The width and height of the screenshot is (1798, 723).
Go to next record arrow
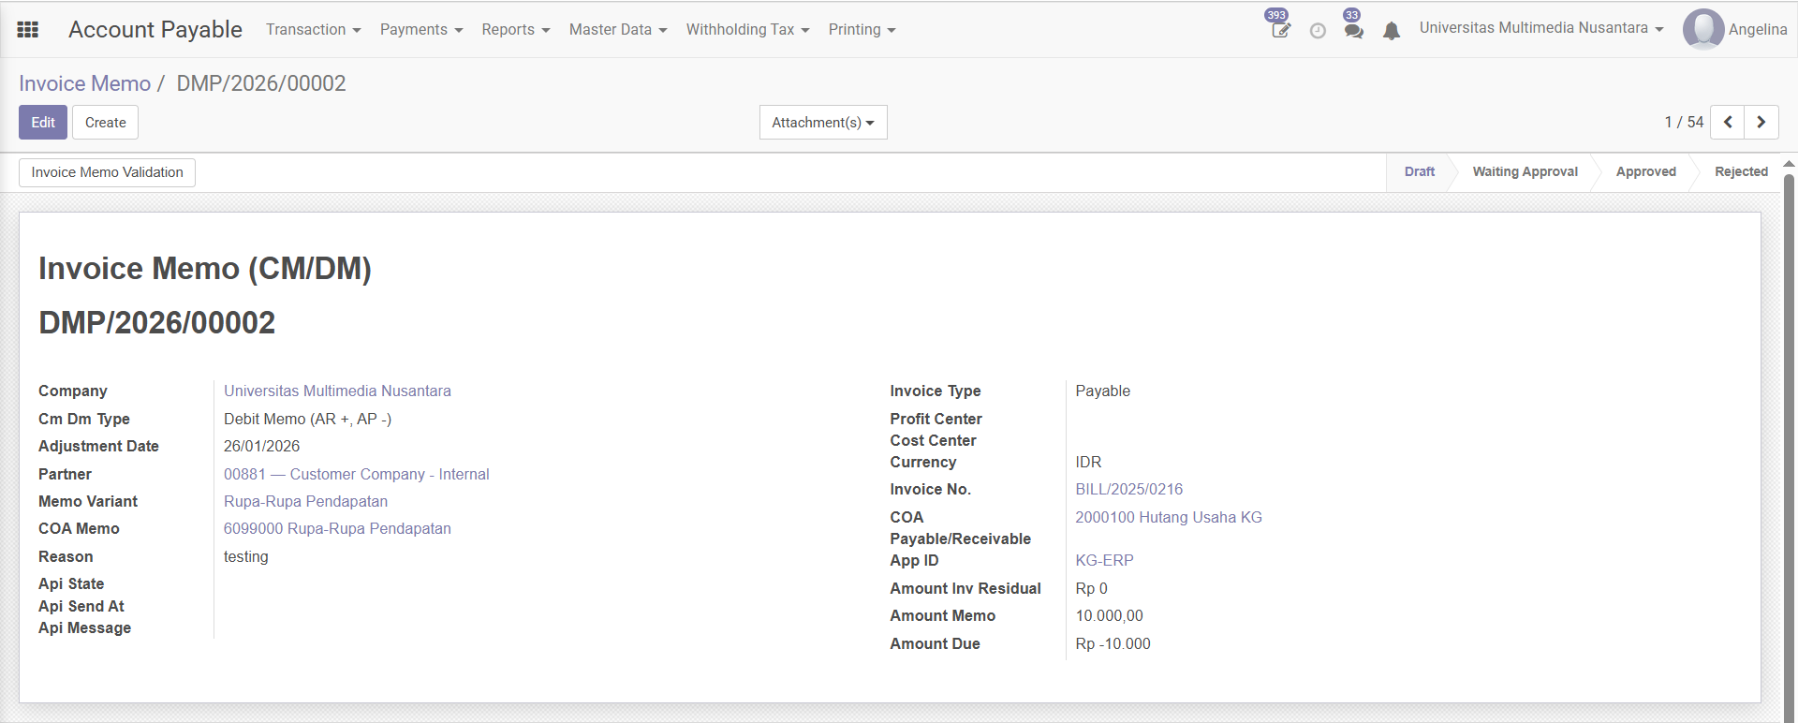point(1761,123)
